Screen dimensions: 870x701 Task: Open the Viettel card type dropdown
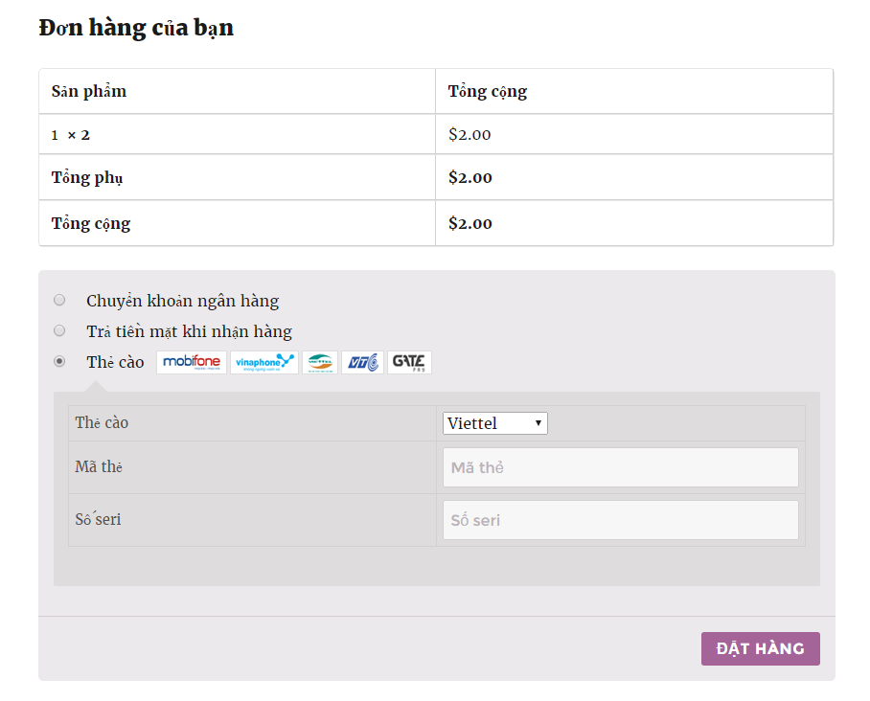[x=495, y=423]
